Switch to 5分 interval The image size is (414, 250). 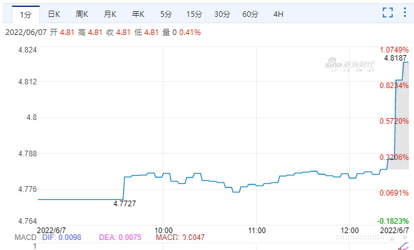[x=166, y=14]
